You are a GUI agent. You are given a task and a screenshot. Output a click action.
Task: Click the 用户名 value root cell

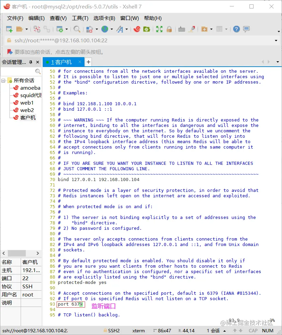coord(31,295)
